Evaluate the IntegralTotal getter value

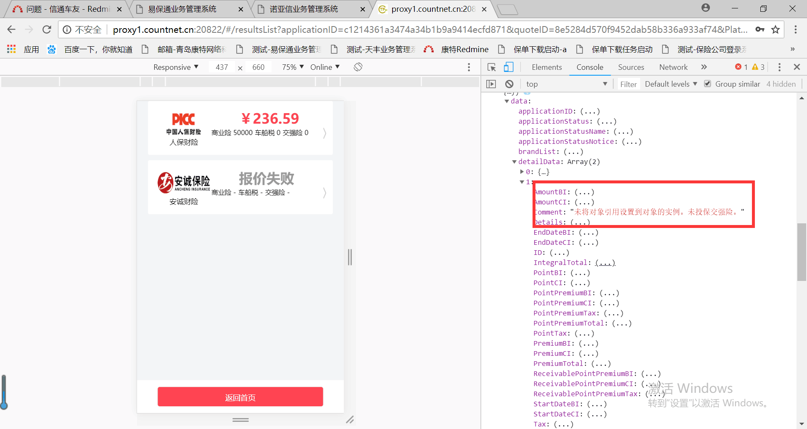pos(605,263)
